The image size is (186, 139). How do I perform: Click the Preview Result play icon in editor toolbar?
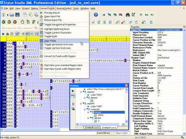[x=3, y=34]
